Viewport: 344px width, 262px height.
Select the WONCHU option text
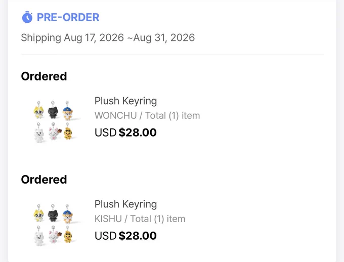pos(116,115)
